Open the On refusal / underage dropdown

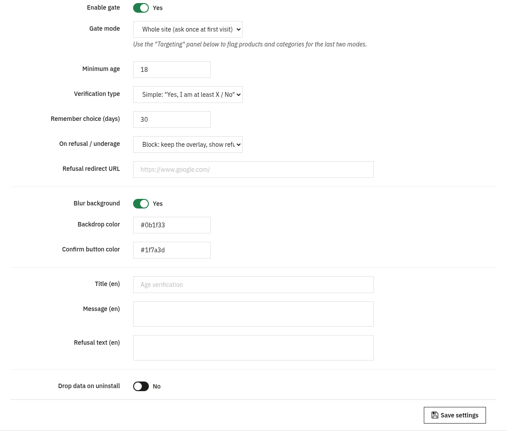coord(187,145)
